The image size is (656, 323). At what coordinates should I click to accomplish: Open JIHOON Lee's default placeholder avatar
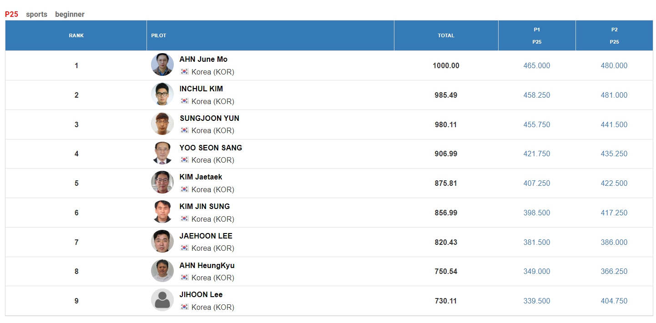click(162, 300)
